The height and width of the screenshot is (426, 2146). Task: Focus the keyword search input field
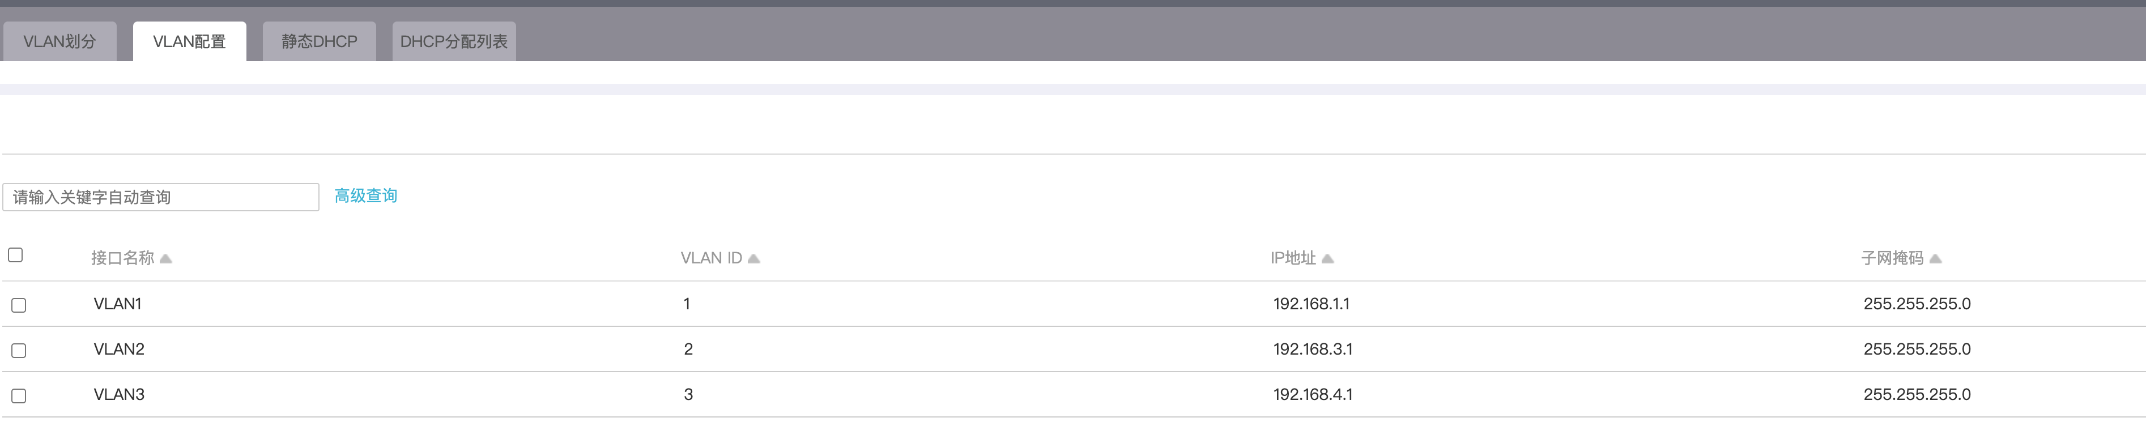[161, 198]
